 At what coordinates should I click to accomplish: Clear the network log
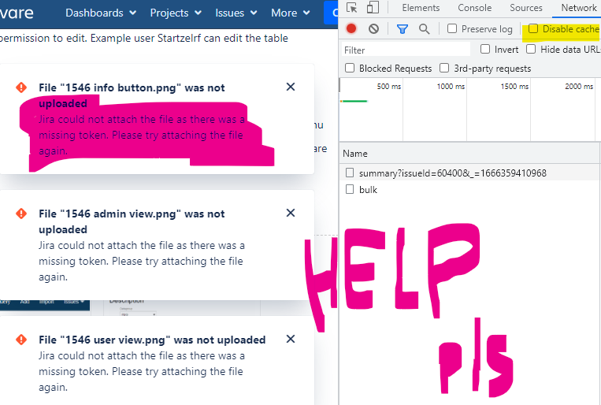click(x=373, y=29)
